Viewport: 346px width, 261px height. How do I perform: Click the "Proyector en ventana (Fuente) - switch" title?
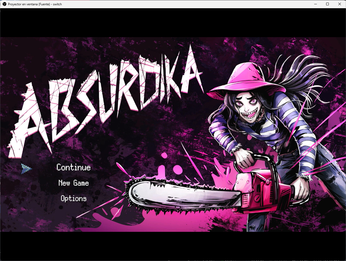[x=35, y=4]
